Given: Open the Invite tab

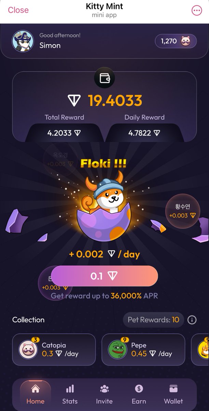Looking at the screenshot, I should pos(104,395).
